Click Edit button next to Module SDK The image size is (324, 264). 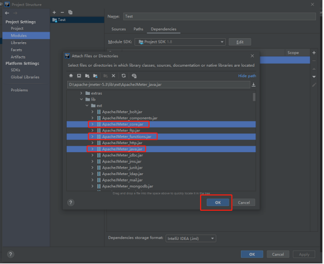pos(240,42)
